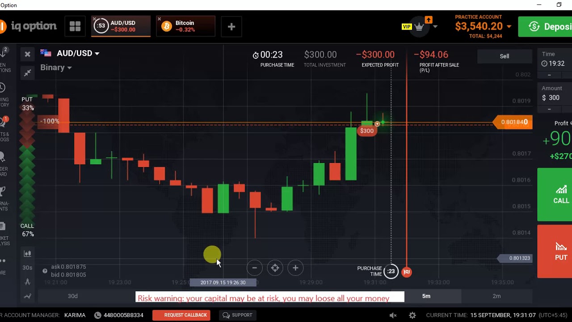Select the 2m time range tab

point(496,296)
